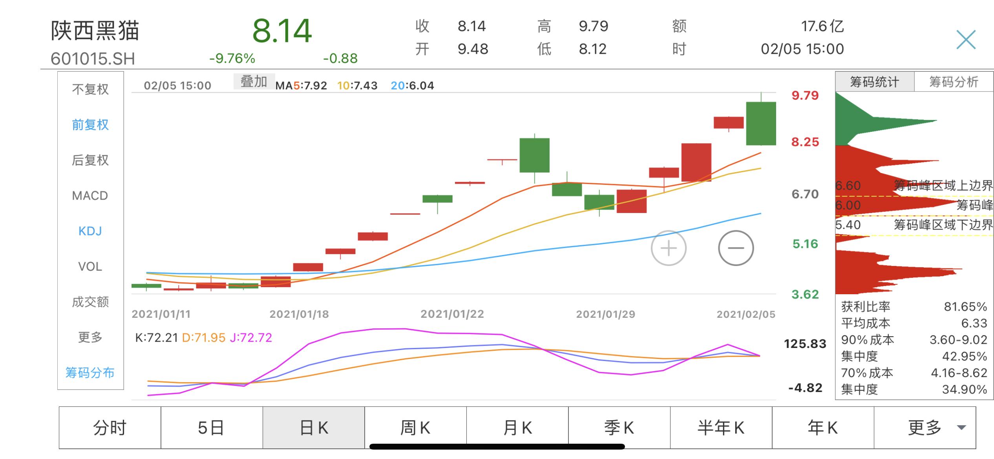
Task: Click the last green candlestick on 02/05
Action: coord(761,123)
